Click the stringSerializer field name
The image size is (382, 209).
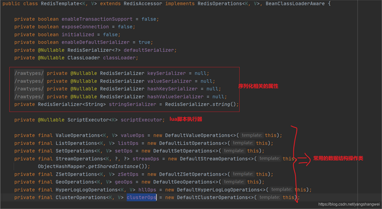(x=132, y=104)
